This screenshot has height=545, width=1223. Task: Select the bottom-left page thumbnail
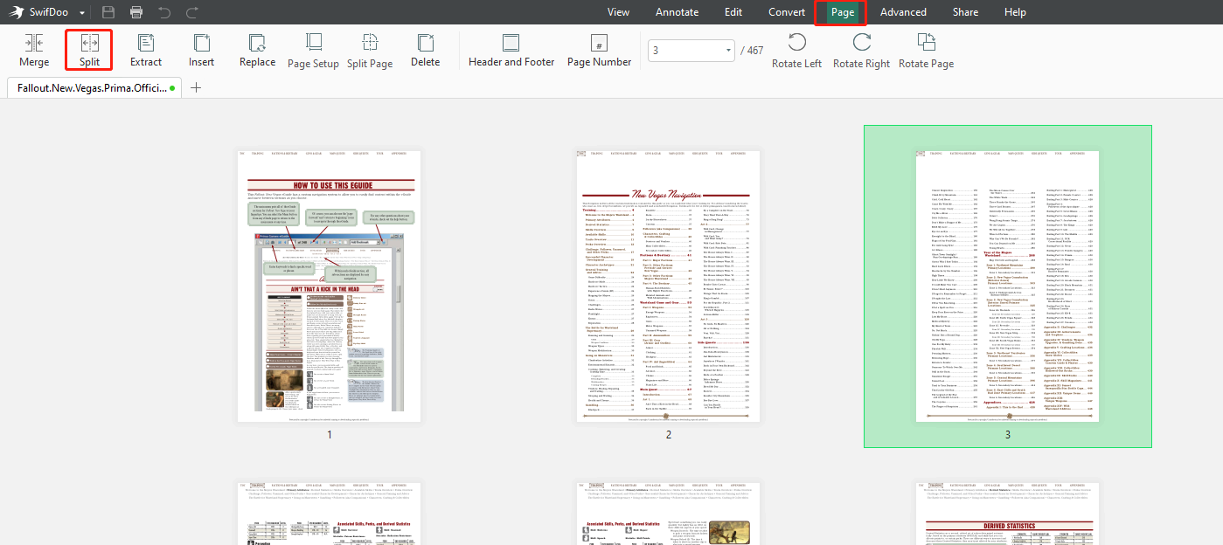[329, 512]
